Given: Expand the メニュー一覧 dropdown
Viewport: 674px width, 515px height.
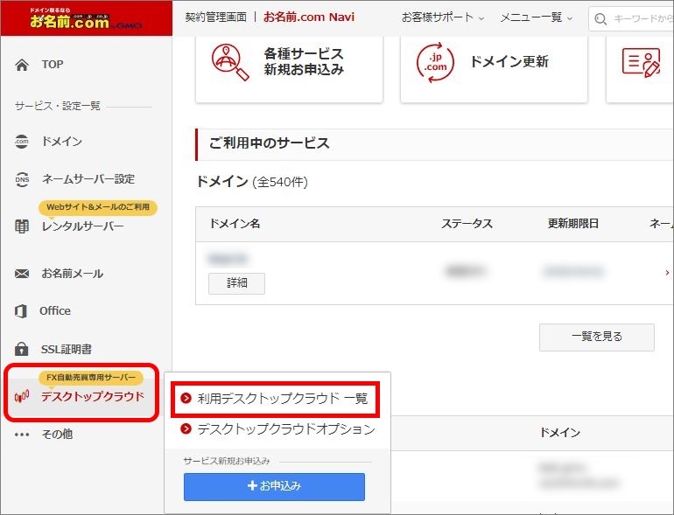Looking at the screenshot, I should (x=537, y=17).
